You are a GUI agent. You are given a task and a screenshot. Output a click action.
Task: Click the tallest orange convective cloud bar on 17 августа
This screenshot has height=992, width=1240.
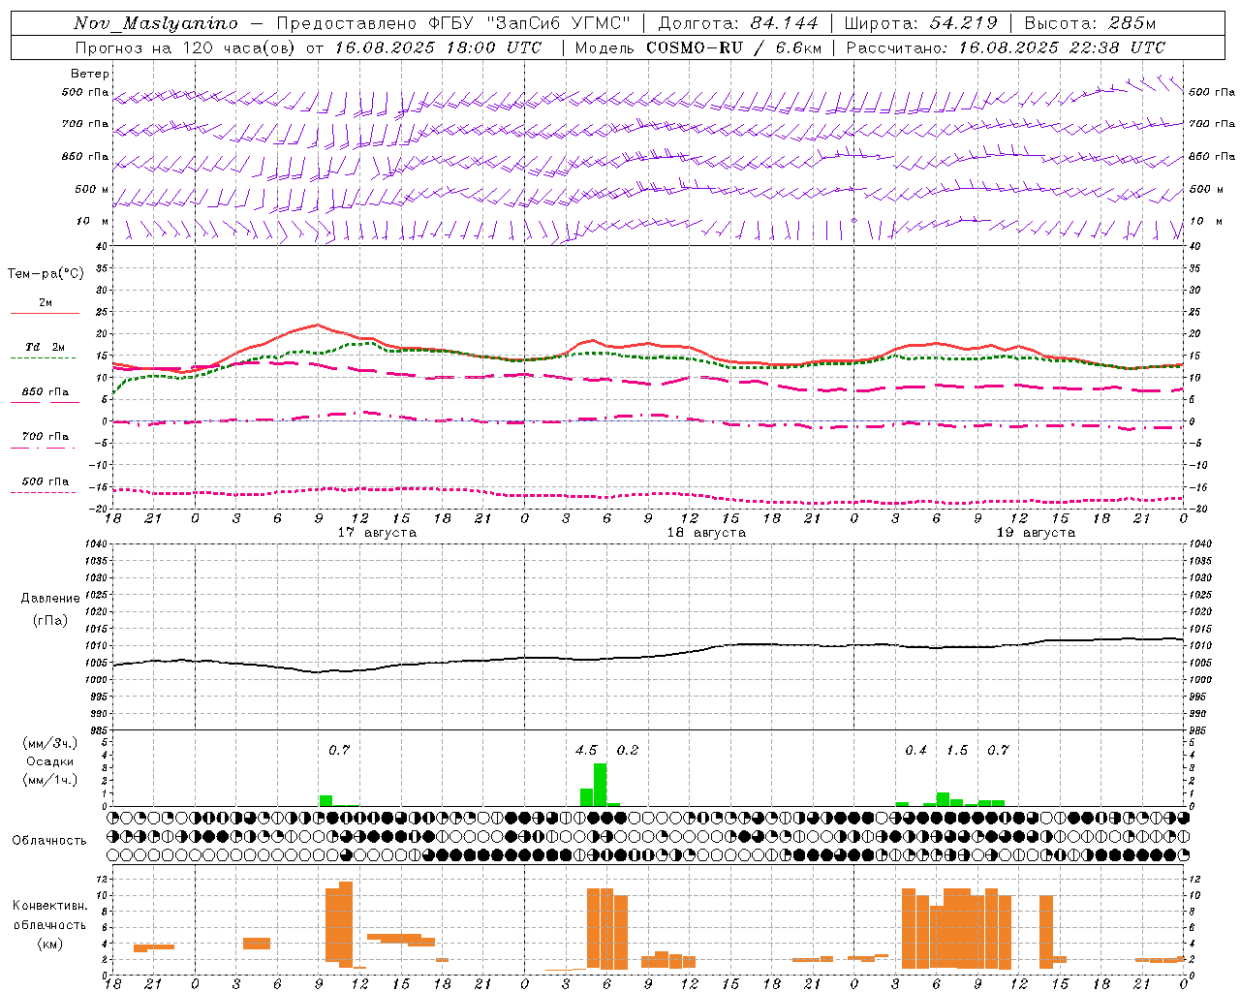346,924
